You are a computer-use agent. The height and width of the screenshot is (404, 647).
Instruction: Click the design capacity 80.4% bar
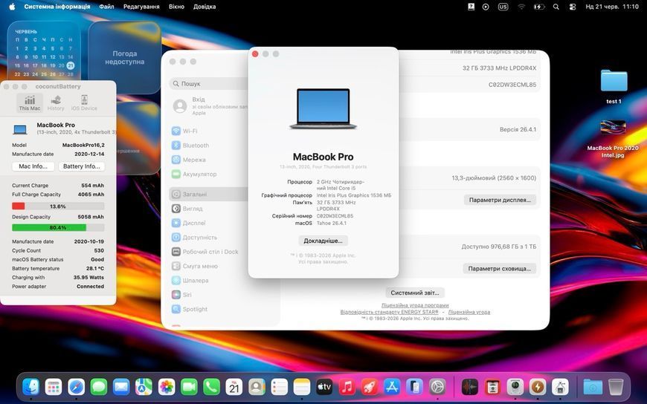(58, 227)
